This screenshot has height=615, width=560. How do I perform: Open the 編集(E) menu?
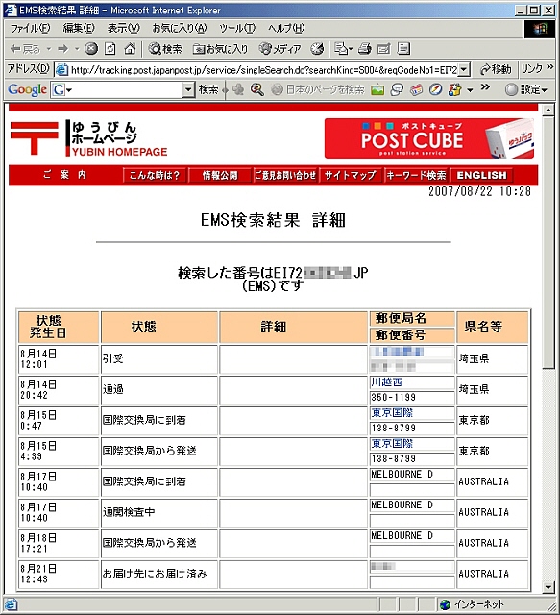tap(79, 28)
